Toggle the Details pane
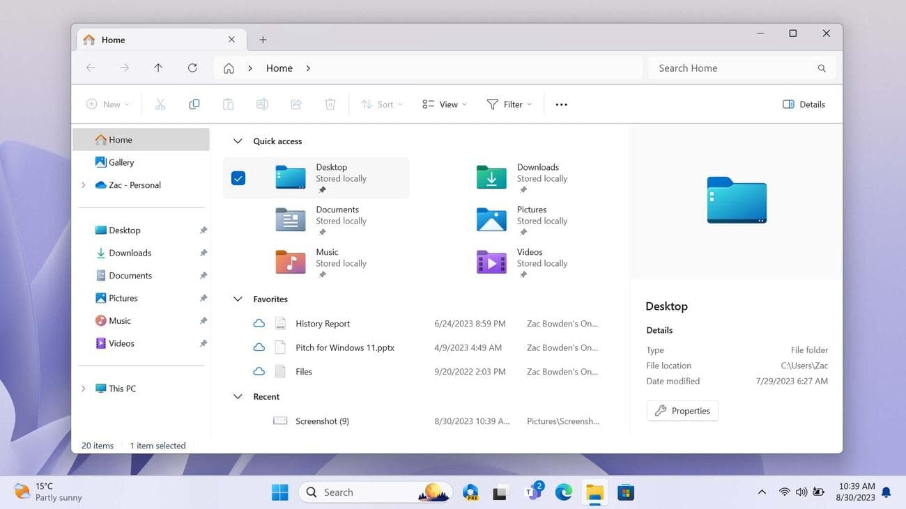 803,104
